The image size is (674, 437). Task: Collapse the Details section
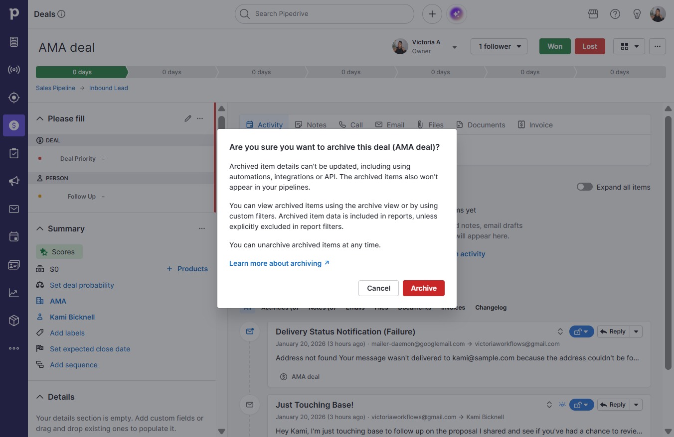[40, 397]
